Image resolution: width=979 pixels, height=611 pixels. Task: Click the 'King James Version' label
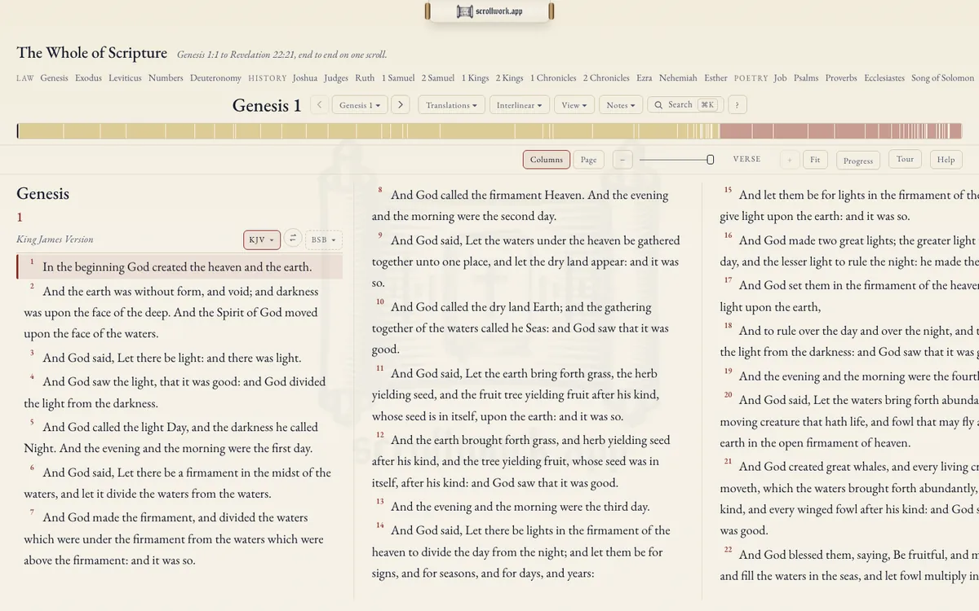pyautogui.click(x=55, y=240)
